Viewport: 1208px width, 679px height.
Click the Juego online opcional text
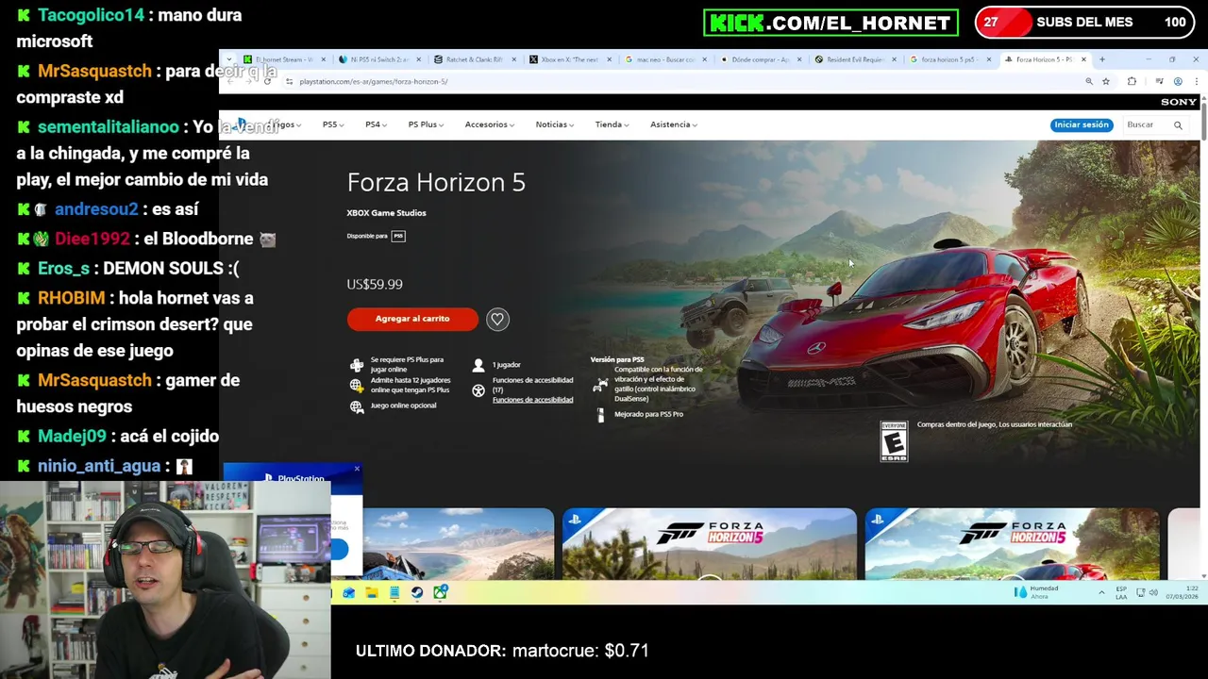click(403, 406)
